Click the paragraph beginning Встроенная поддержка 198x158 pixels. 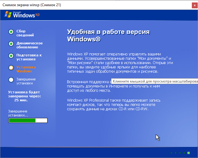pyautogui.click(x=113, y=86)
